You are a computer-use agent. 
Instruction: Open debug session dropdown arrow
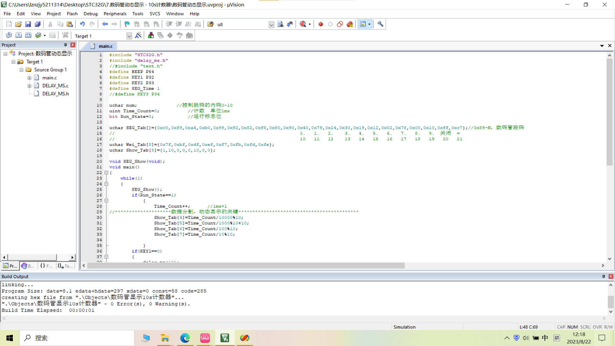[x=310, y=24]
